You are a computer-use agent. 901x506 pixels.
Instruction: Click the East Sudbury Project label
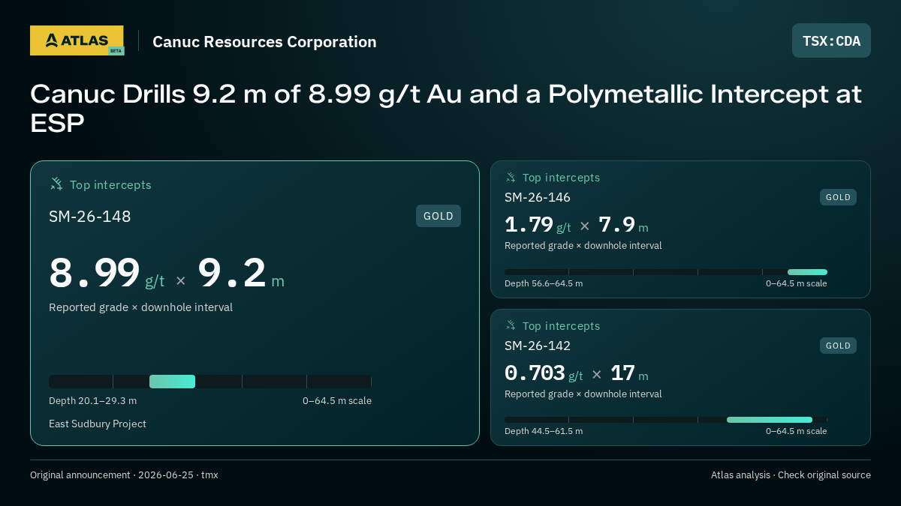[98, 424]
